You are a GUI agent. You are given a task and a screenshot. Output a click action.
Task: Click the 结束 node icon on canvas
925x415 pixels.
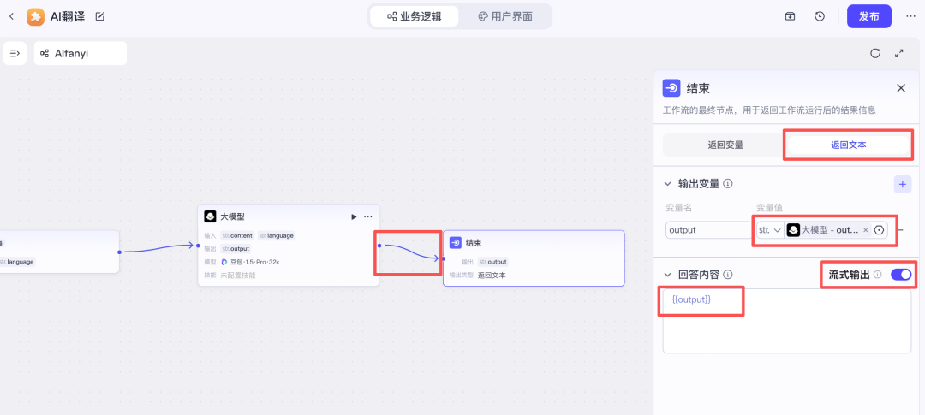456,243
